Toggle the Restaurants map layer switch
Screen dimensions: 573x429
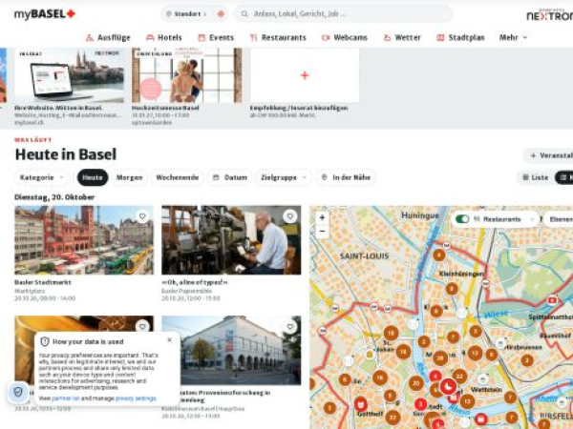(x=462, y=219)
